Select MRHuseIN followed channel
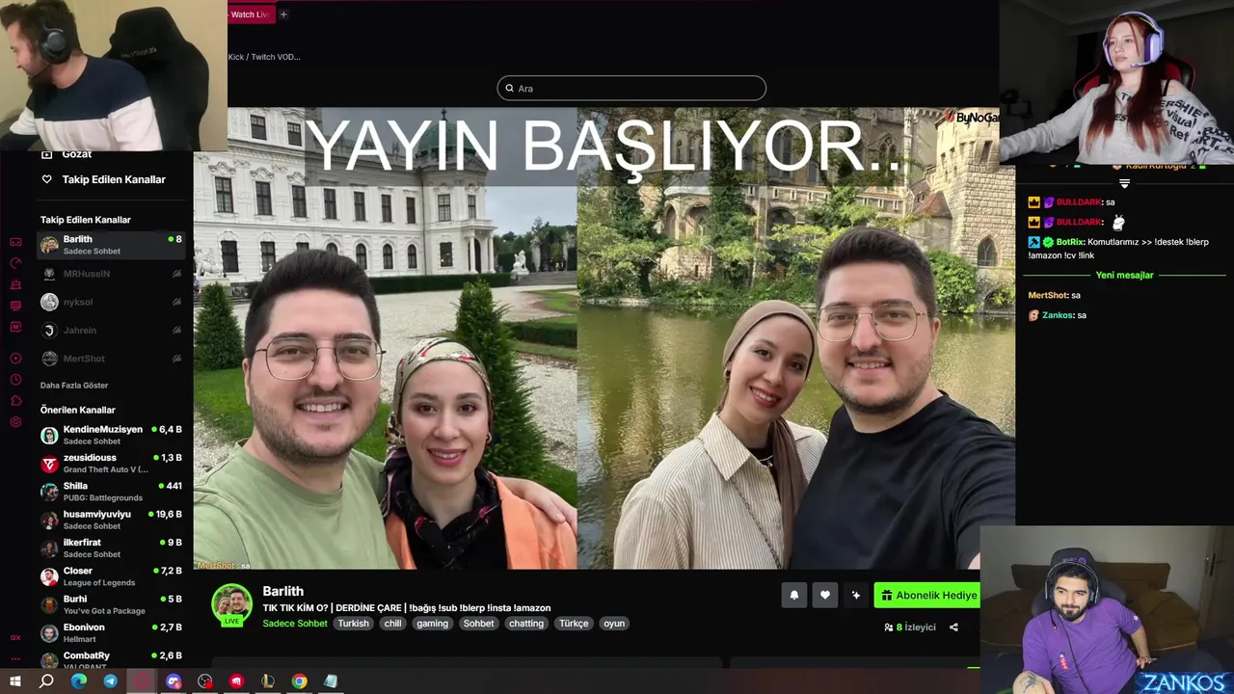The image size is (1234, 694). (x=110, y=274)
